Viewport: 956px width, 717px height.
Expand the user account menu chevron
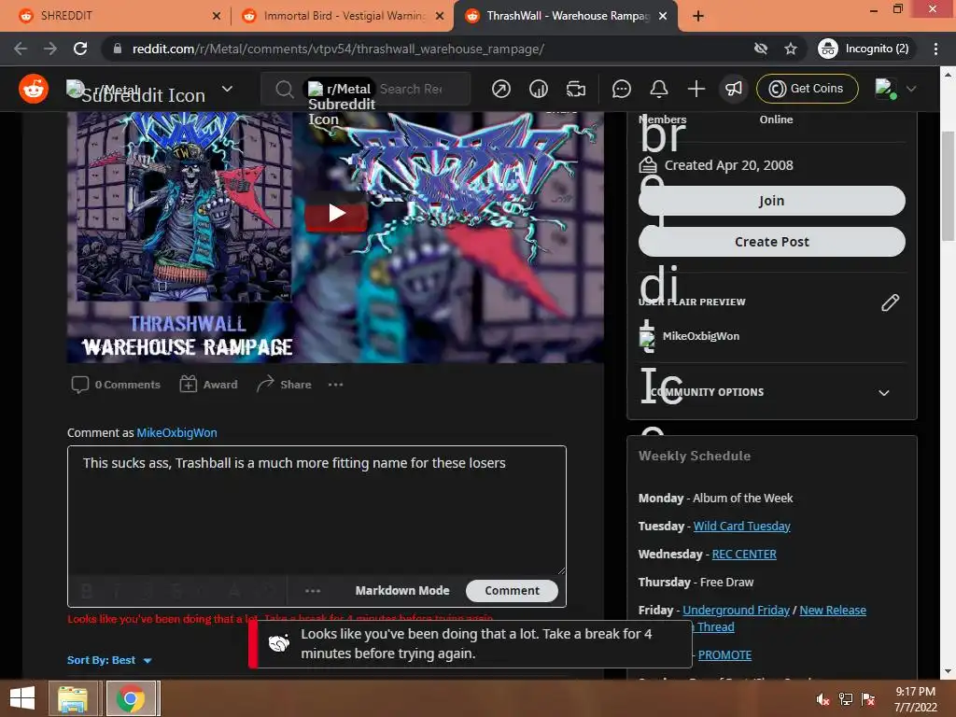pyautogui.click(x=911, y=89)
